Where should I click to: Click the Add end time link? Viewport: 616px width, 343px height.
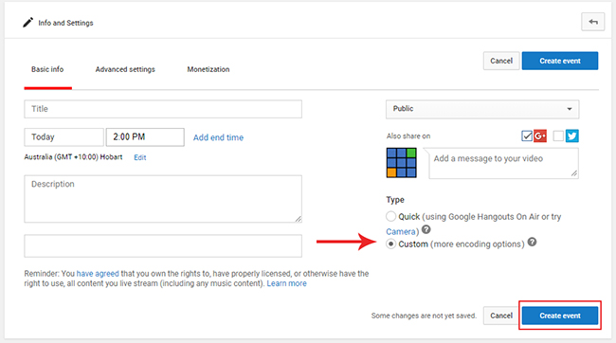(x=218, y=137)
